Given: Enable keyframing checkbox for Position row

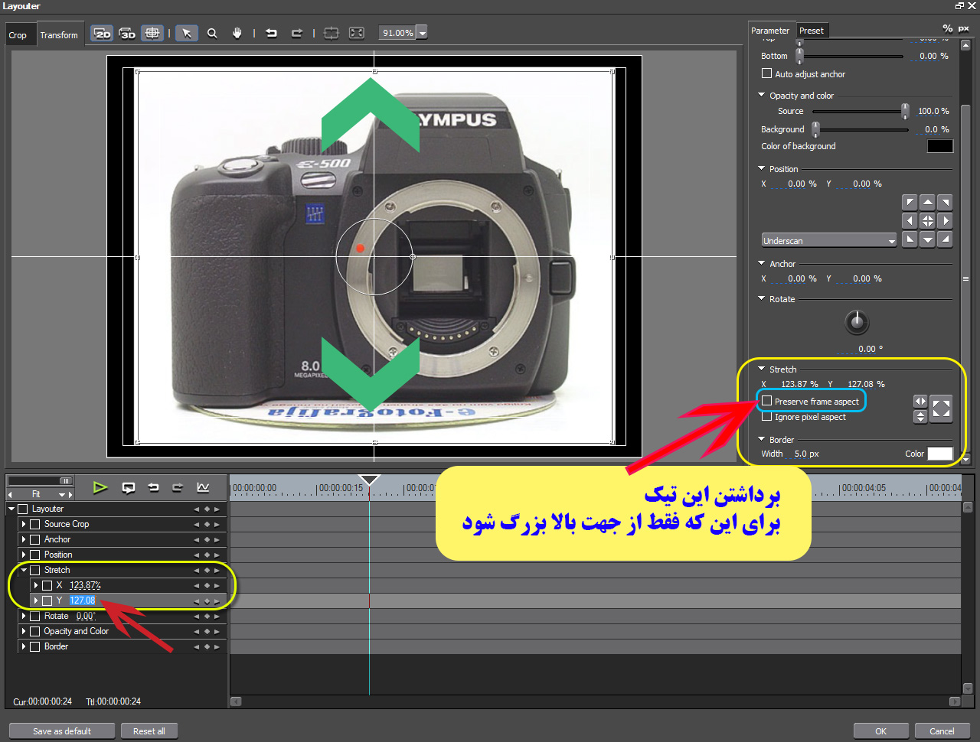Looking at the screenshot, I should tap(34, 555).
